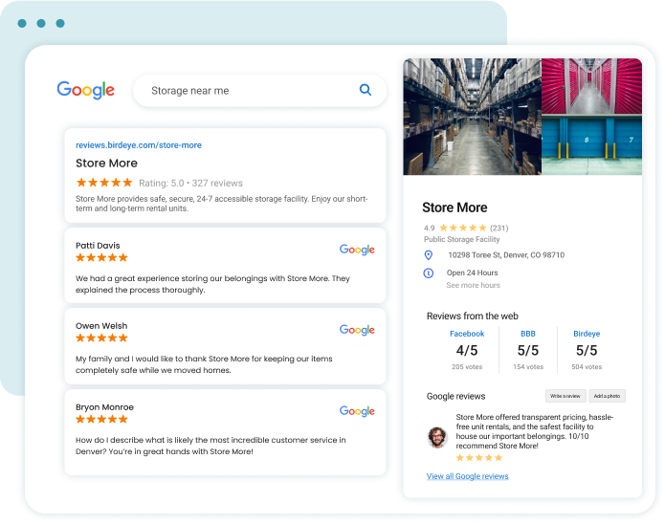Open the warehouse aisle photo
665x524 pixels.
click(x=472, y=117)
